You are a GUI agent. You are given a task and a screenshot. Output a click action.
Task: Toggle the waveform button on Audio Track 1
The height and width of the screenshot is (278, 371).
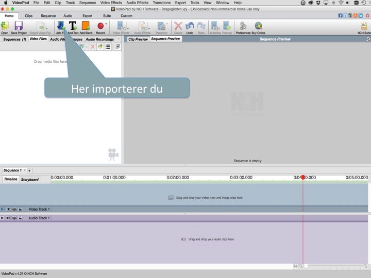14,218
